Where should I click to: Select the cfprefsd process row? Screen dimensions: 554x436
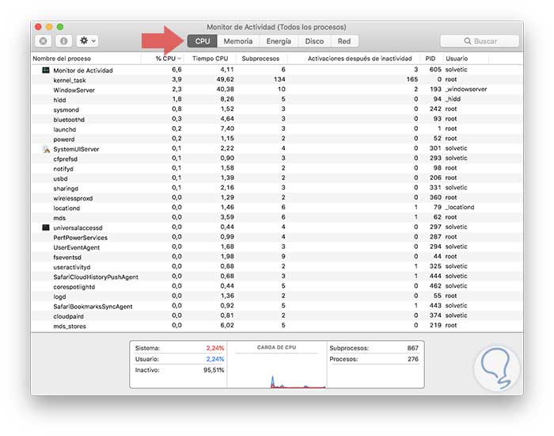[x=277, y=159]
